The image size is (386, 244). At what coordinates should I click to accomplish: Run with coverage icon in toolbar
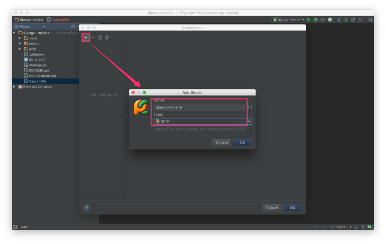[x=323, y=20]
